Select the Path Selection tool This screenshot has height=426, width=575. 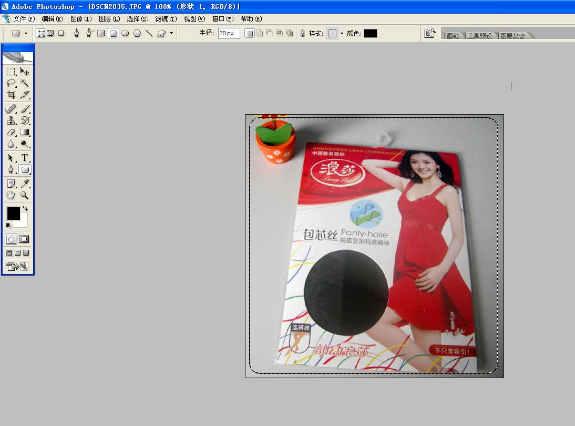11,158
